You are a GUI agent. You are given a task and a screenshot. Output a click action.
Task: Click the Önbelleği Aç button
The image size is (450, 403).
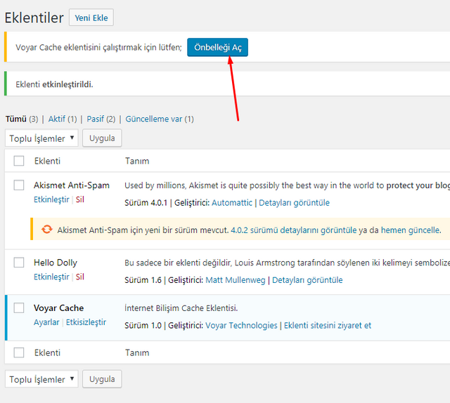point(217,47)
